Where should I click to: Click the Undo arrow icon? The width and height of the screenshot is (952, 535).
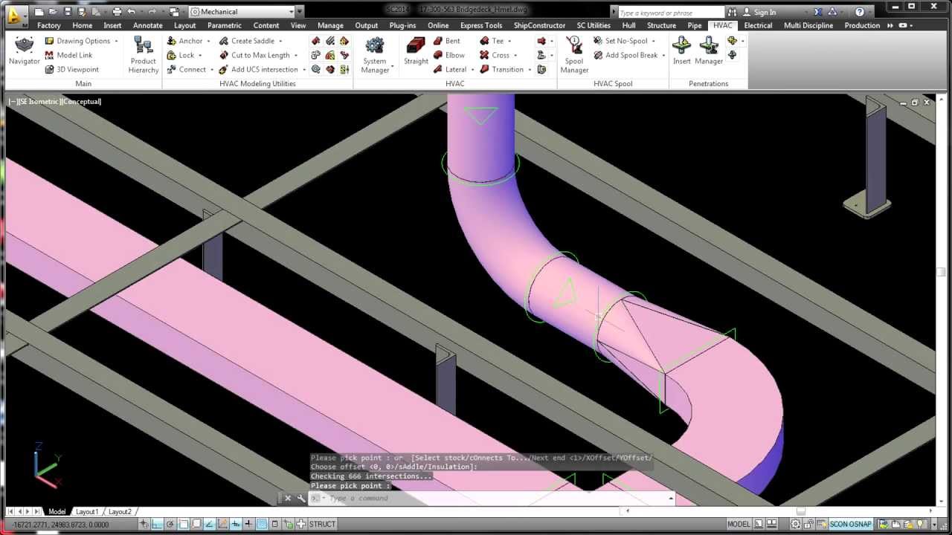tap(131, 12)
